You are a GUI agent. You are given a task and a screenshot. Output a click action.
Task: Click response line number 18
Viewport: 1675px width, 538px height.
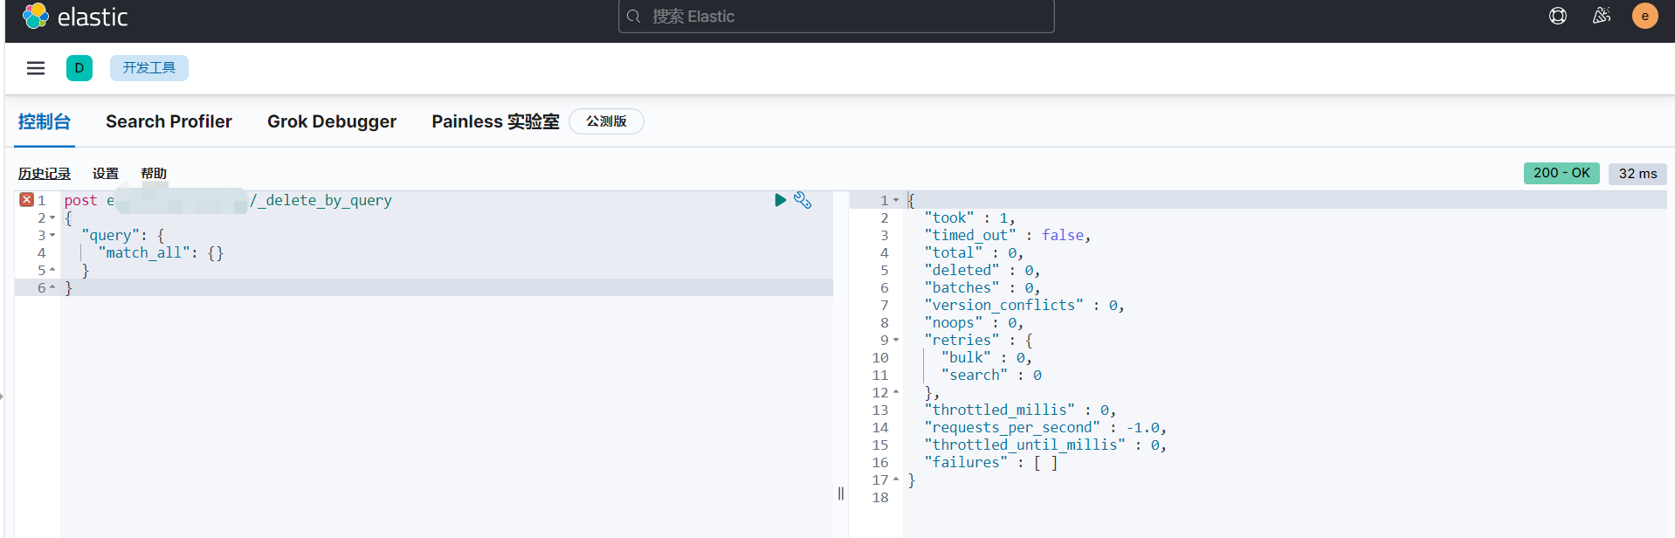pyautogui.click(x=880, y=497)
